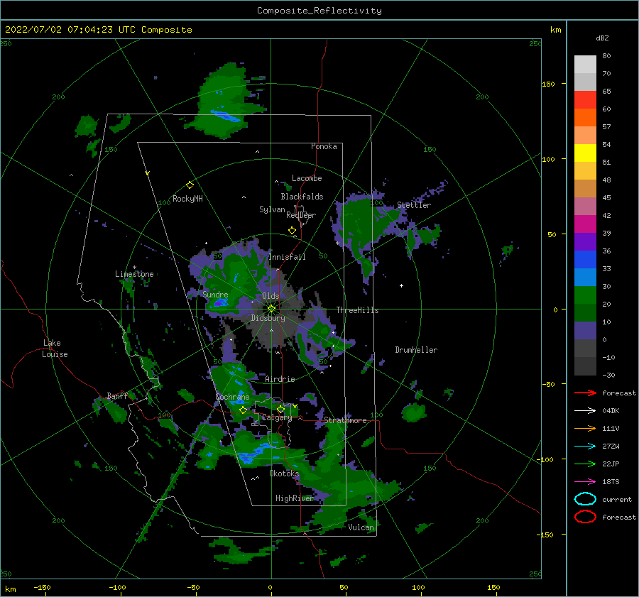Viewport: 639px width, 597px height.
Task: Click the Limestone label
Action: pos(134,274)
